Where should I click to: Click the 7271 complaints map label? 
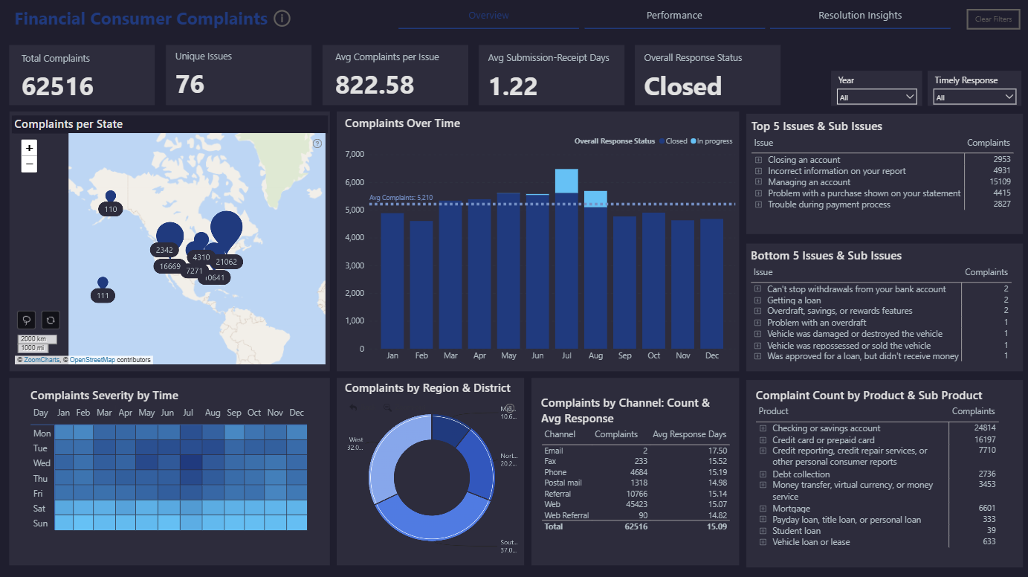(194, 271)
